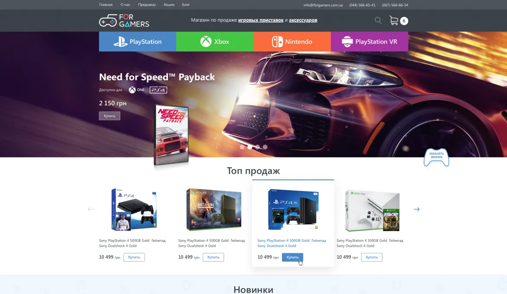Screen dimensions: 507x294
Task: Click the 'Топ продаж' section heading
Action: 253,171
